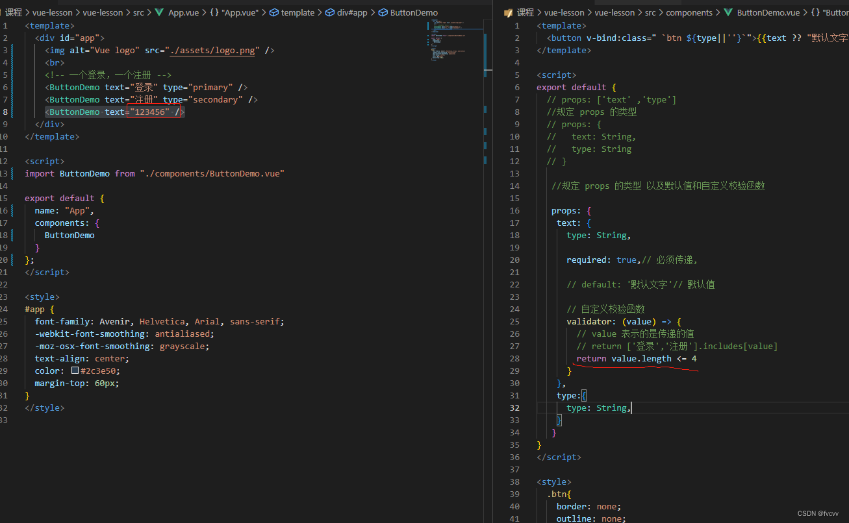Click the "// value 表示的是传递的值" comment

pos(635,334)
